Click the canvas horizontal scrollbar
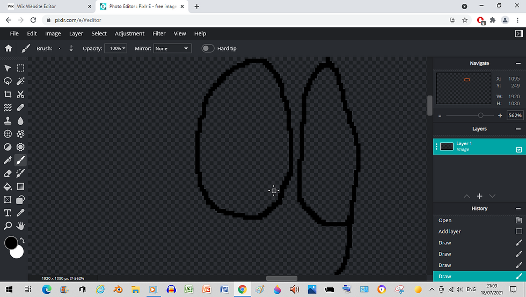526x297 pixels. (x=281, y=278)
